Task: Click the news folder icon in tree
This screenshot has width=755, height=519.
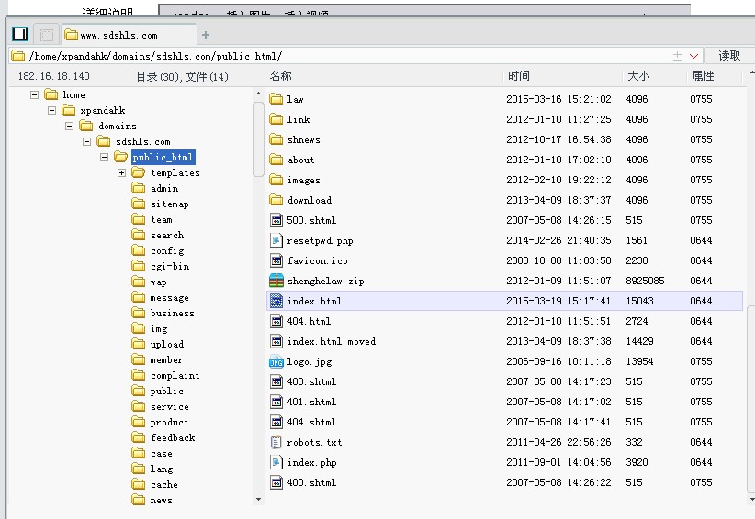Action: pos(138,500)
